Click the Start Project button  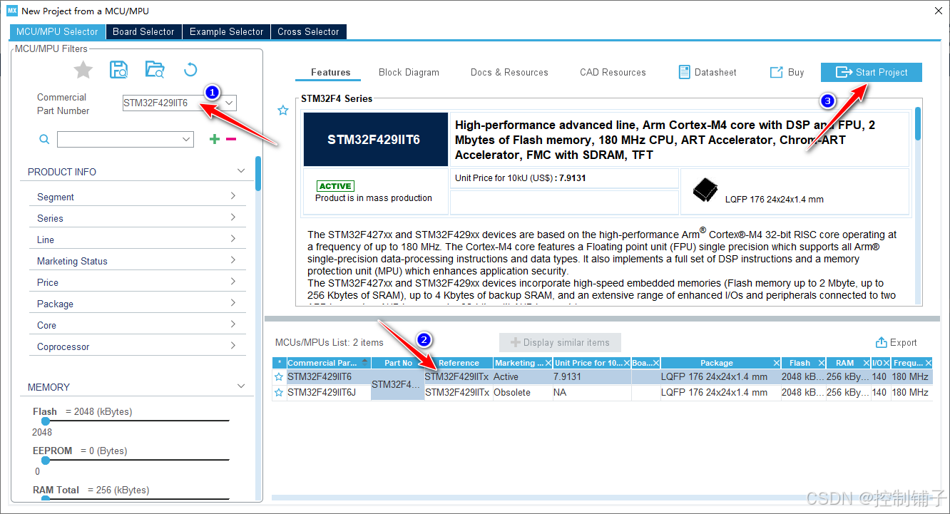[x=872, y=72]
